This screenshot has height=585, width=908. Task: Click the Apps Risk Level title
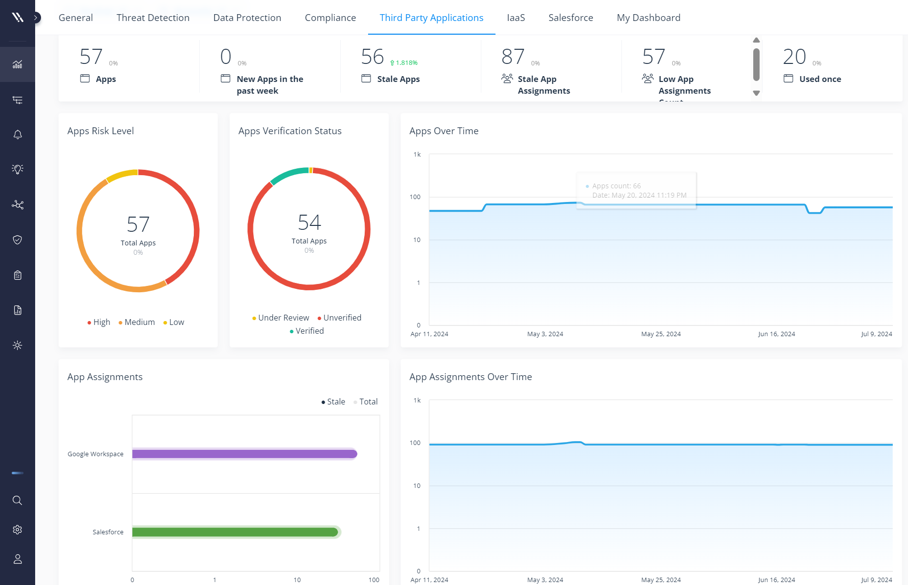click(x=101, y=131)
